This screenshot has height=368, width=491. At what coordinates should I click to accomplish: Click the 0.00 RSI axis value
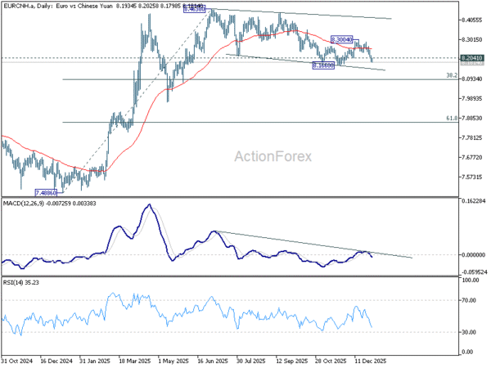(x=468, y=352)
